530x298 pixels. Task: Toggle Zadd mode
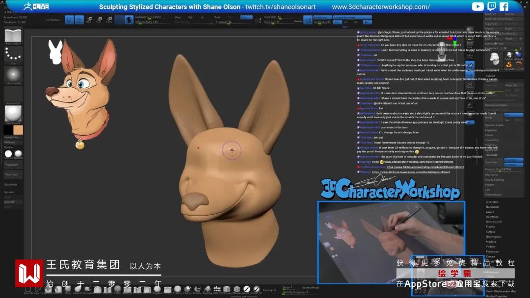tap(217, 17)
